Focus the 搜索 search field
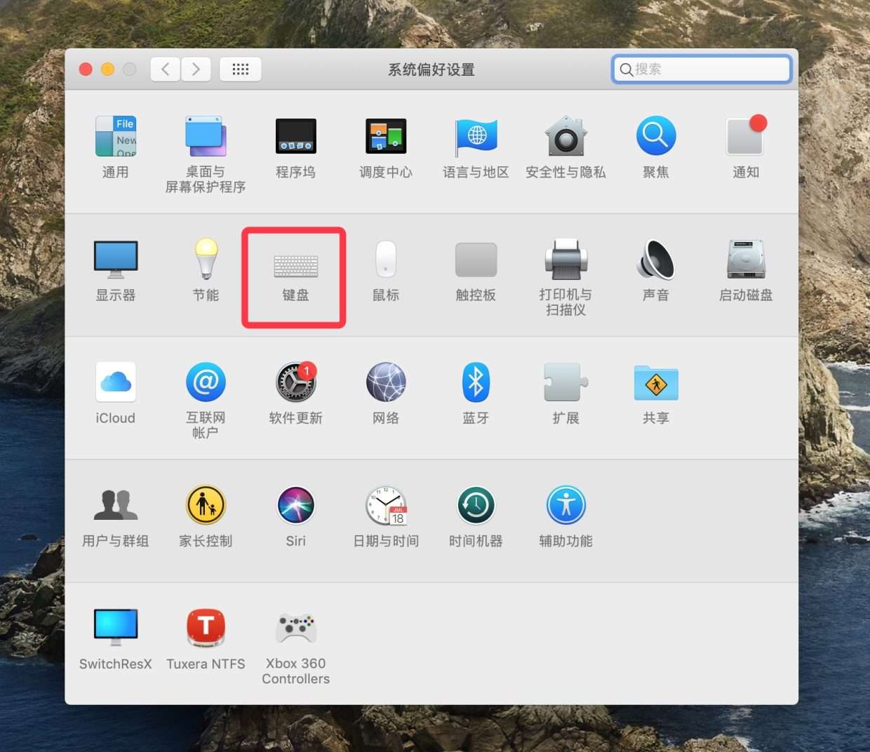870x752 pixels. [x=702, y=69]
